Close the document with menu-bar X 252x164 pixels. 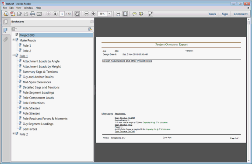[248, 8]
